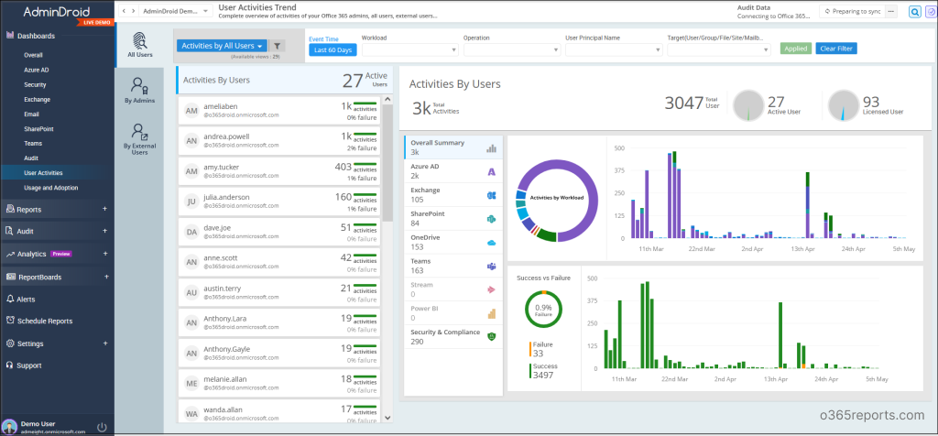Open the Operation filter dropdown

tap(512, 49)
